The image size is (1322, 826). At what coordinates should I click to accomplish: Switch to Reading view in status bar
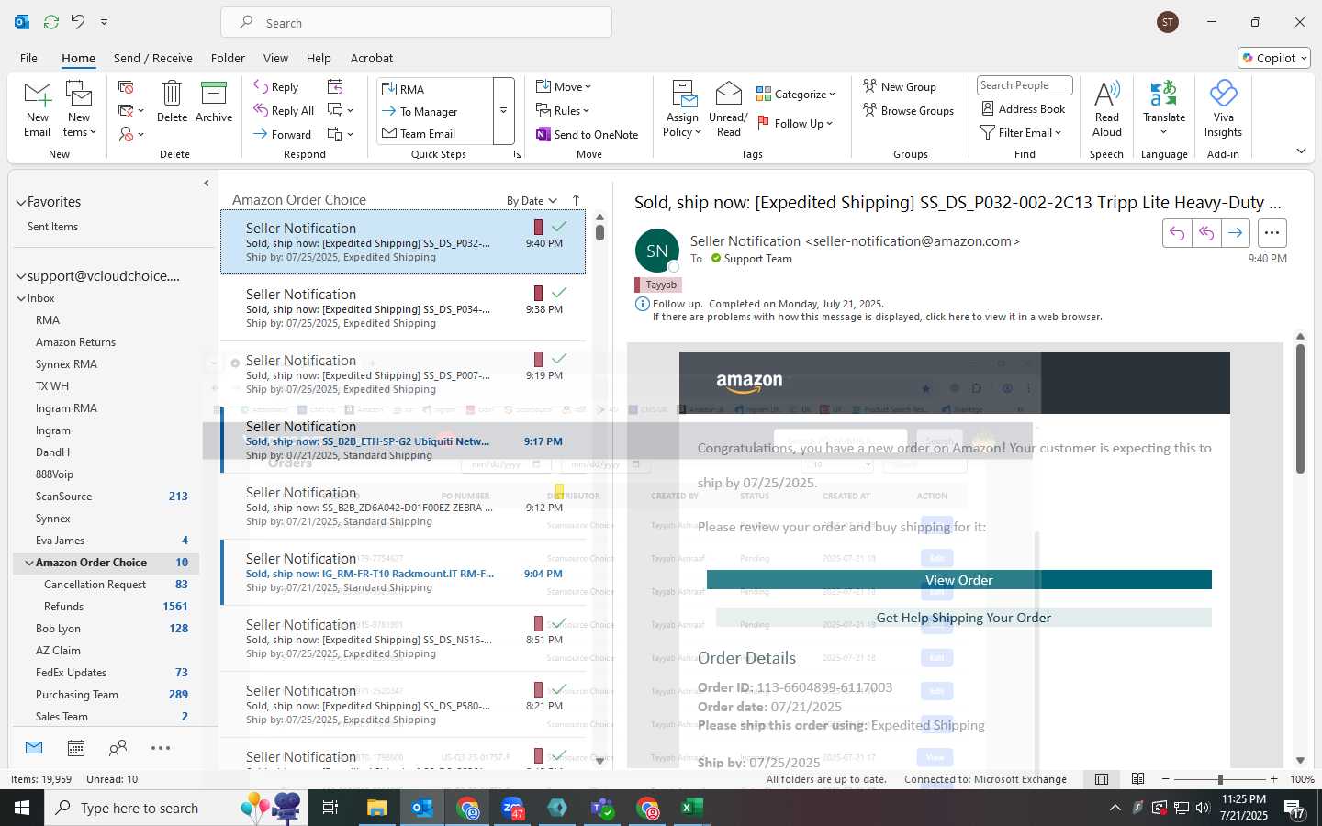[1137, 779]
